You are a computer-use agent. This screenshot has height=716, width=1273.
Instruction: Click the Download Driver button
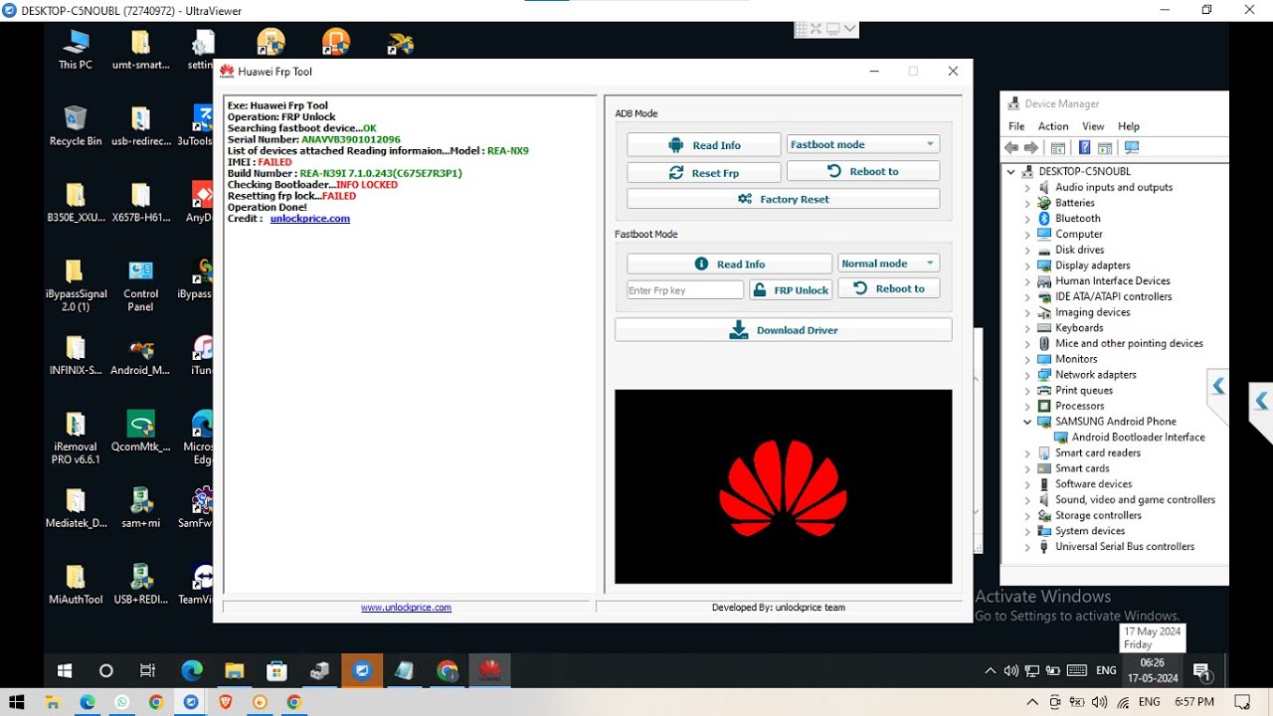tap(784, 330)
